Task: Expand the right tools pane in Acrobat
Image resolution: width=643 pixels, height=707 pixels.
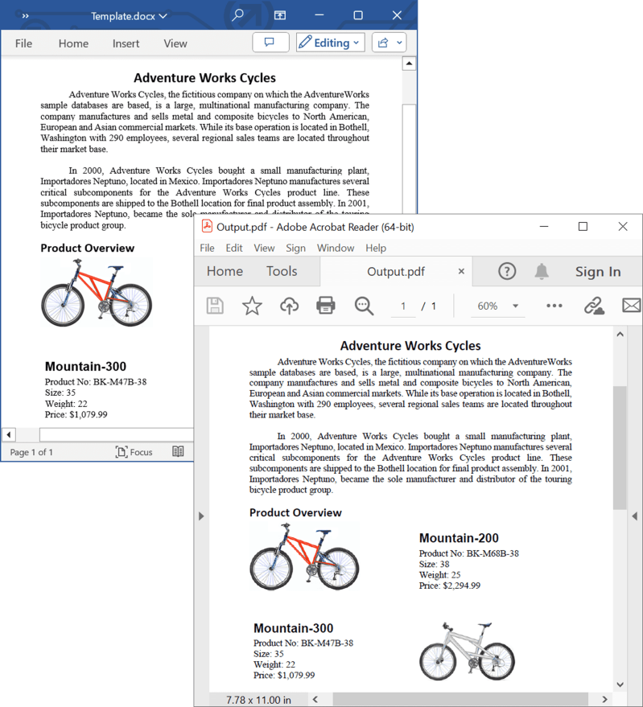Action: point(635,516)
